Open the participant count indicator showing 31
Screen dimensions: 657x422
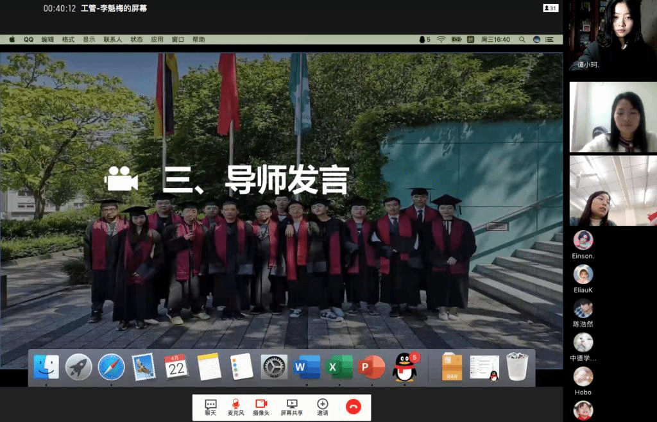click(550, 8)
